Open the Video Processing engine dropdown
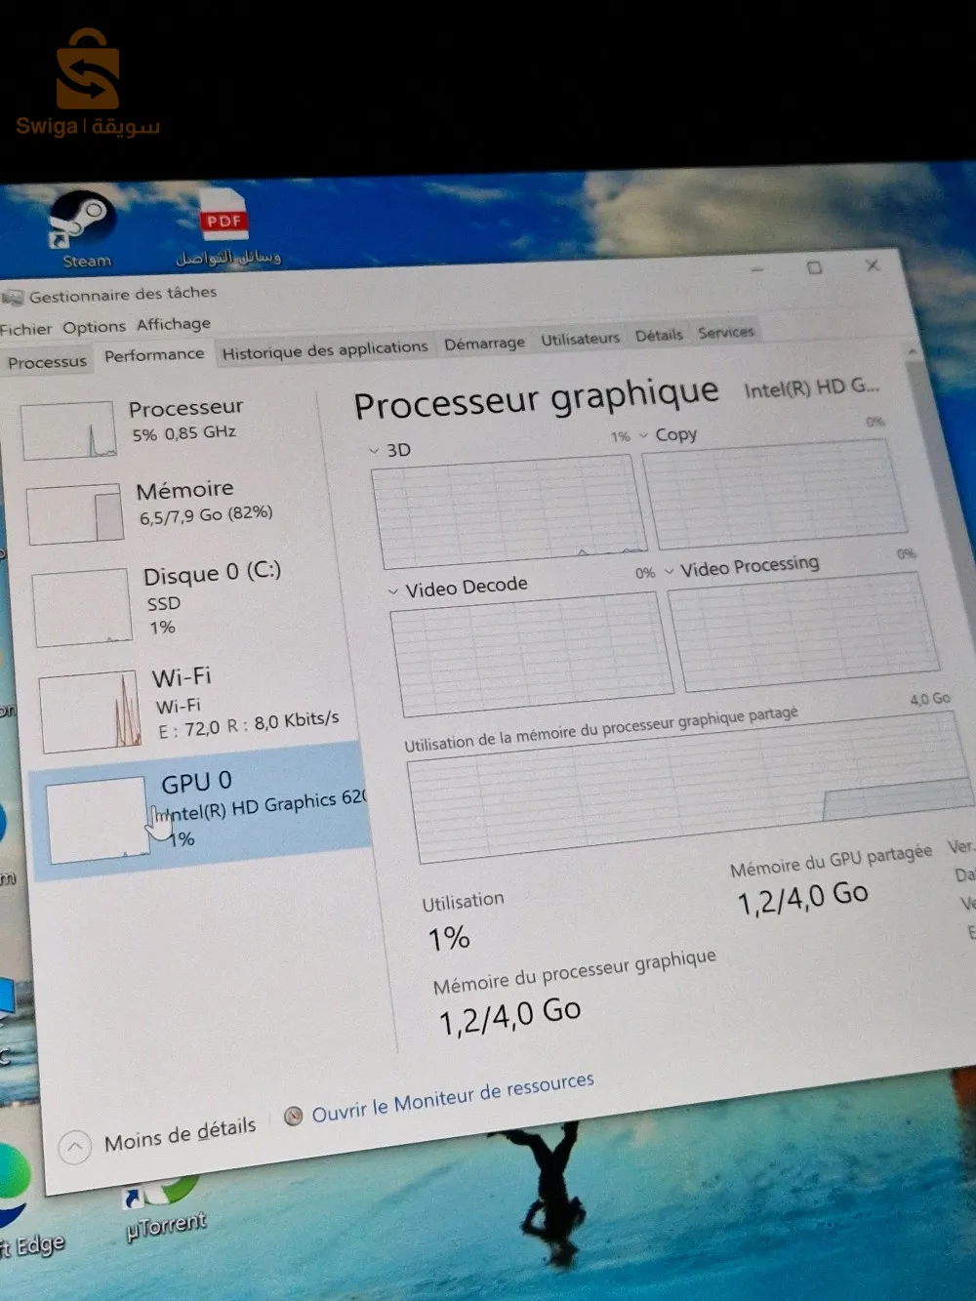 (669, 571)
